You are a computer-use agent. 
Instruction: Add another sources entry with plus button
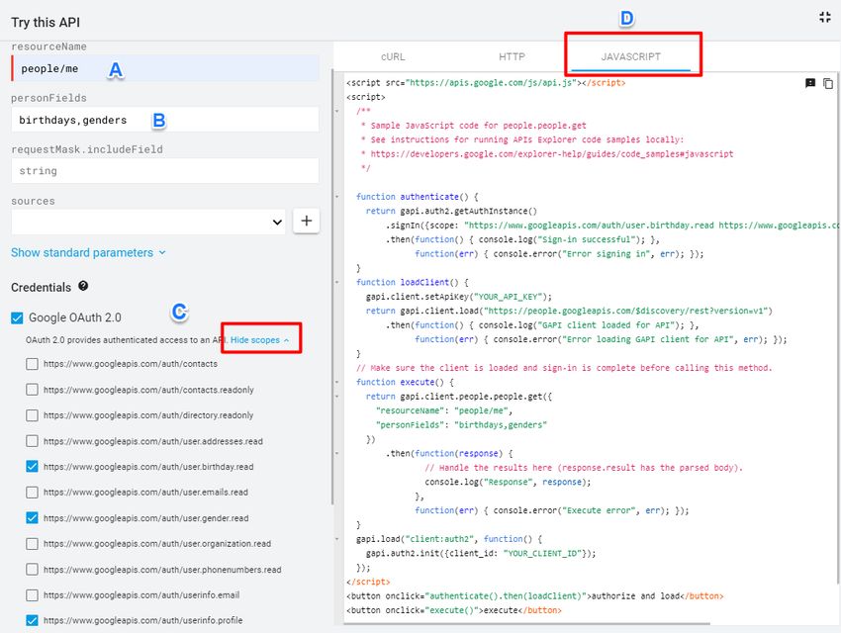pos(307,221)
